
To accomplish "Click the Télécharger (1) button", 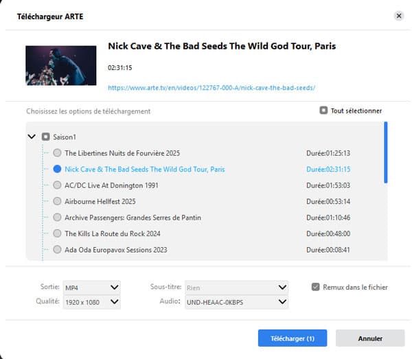I will pos(292,338).
